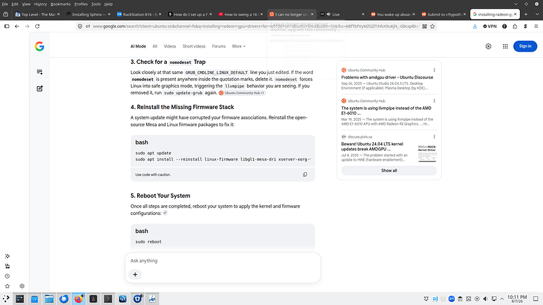Switch to the RackStation-816 tab
543x305 pixels.
point(140,14)
